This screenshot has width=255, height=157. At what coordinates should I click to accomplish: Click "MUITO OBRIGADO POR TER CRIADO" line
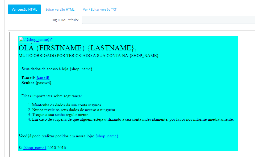(x=89, y=56)
